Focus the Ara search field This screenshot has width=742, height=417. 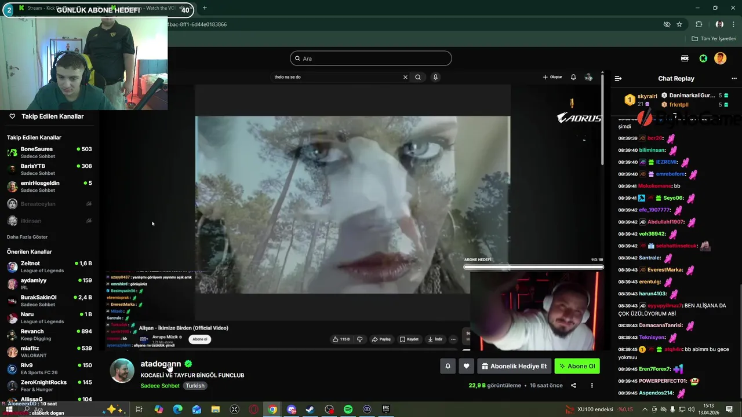(x=371, y=58)
